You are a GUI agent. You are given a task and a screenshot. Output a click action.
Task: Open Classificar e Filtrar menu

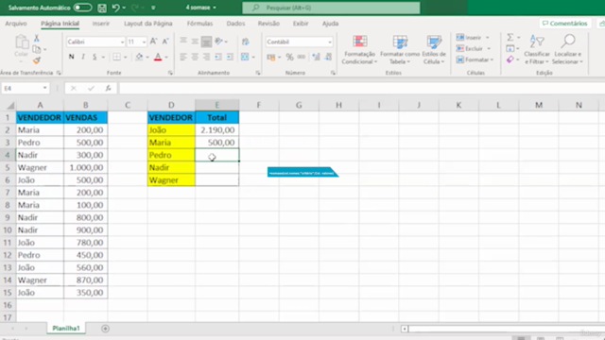pyautogui.click(x=537, y=49)
